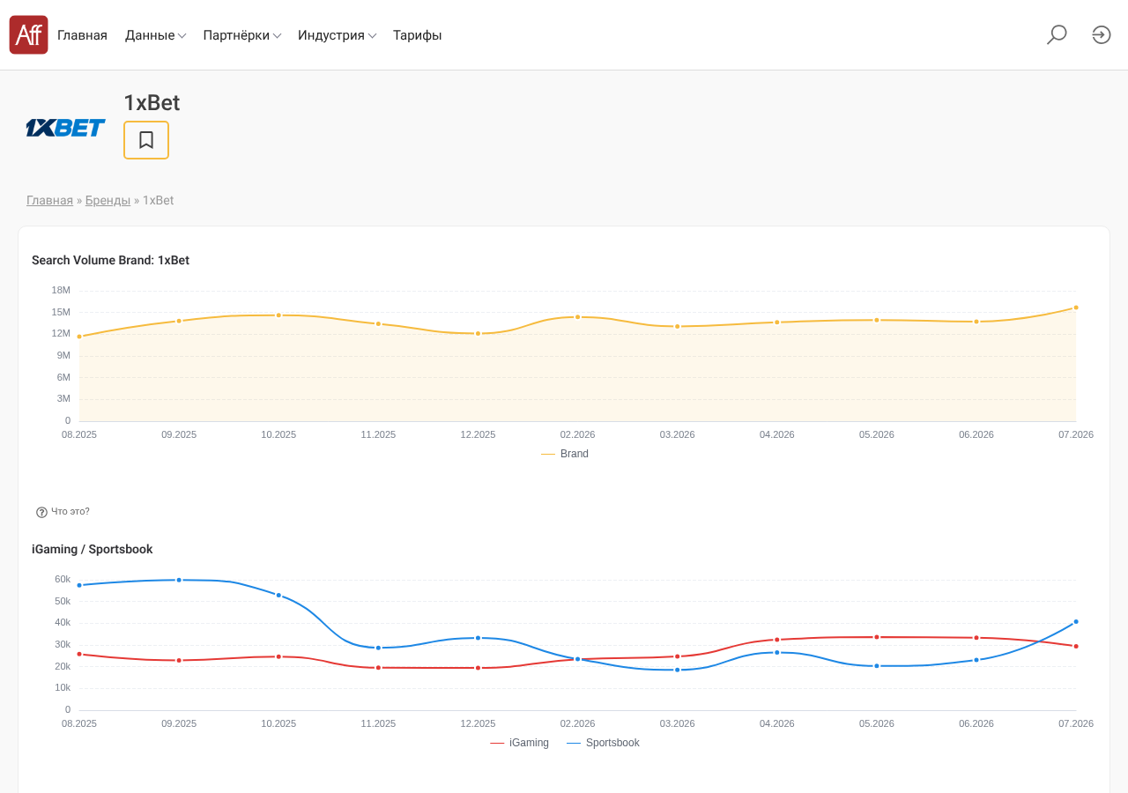Toggle the Brand legend series
The image size is (1128, 793).
(565, 454)
